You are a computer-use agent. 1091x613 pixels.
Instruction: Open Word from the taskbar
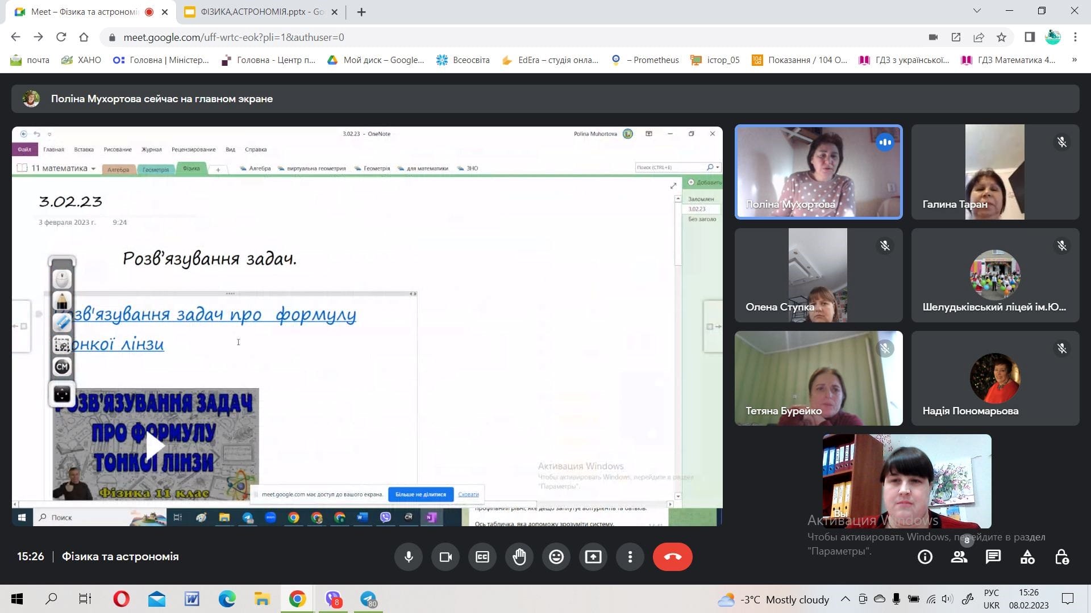[x=191, y=599]
